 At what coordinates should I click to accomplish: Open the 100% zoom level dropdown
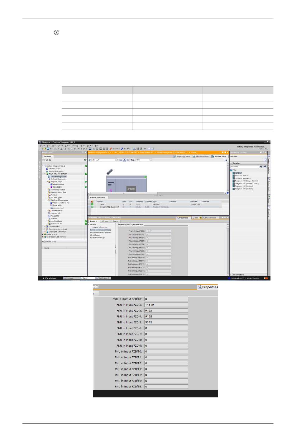(x=150, y=160)
